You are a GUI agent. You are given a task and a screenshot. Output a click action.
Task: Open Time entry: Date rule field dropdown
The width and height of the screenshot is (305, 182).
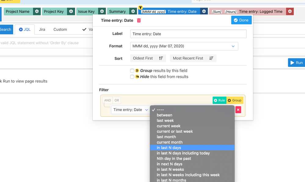tap(131, 110)
